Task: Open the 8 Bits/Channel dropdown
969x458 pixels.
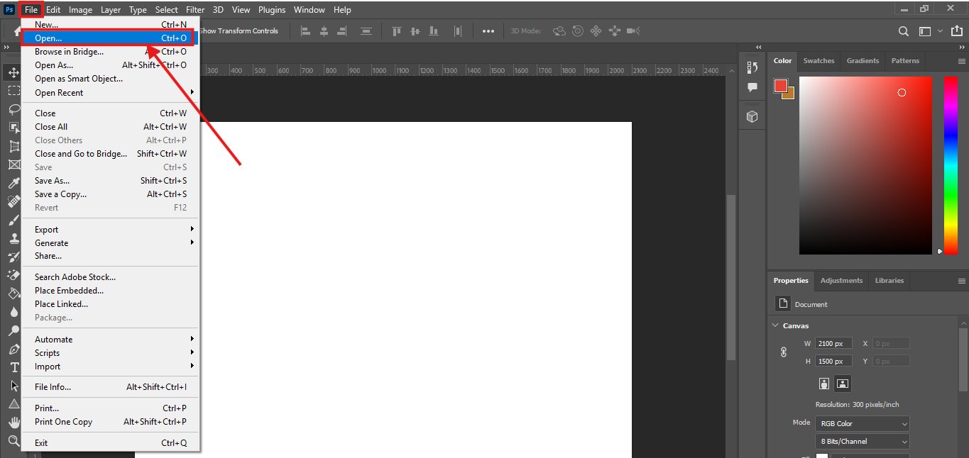Action: click(x=862, y=441)
